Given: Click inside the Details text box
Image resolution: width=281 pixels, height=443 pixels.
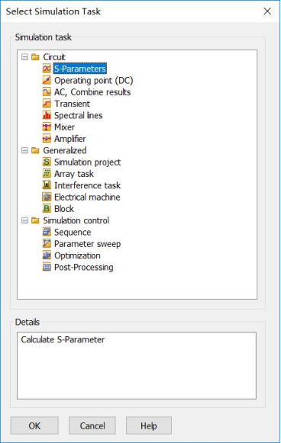Looking at the screenshot, I should (x=137, y=365).
